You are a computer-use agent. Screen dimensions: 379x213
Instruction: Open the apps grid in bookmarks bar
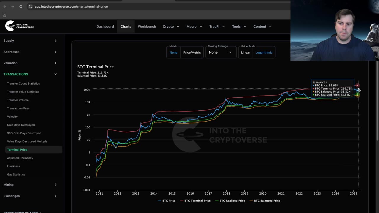(x=4, y=15)
